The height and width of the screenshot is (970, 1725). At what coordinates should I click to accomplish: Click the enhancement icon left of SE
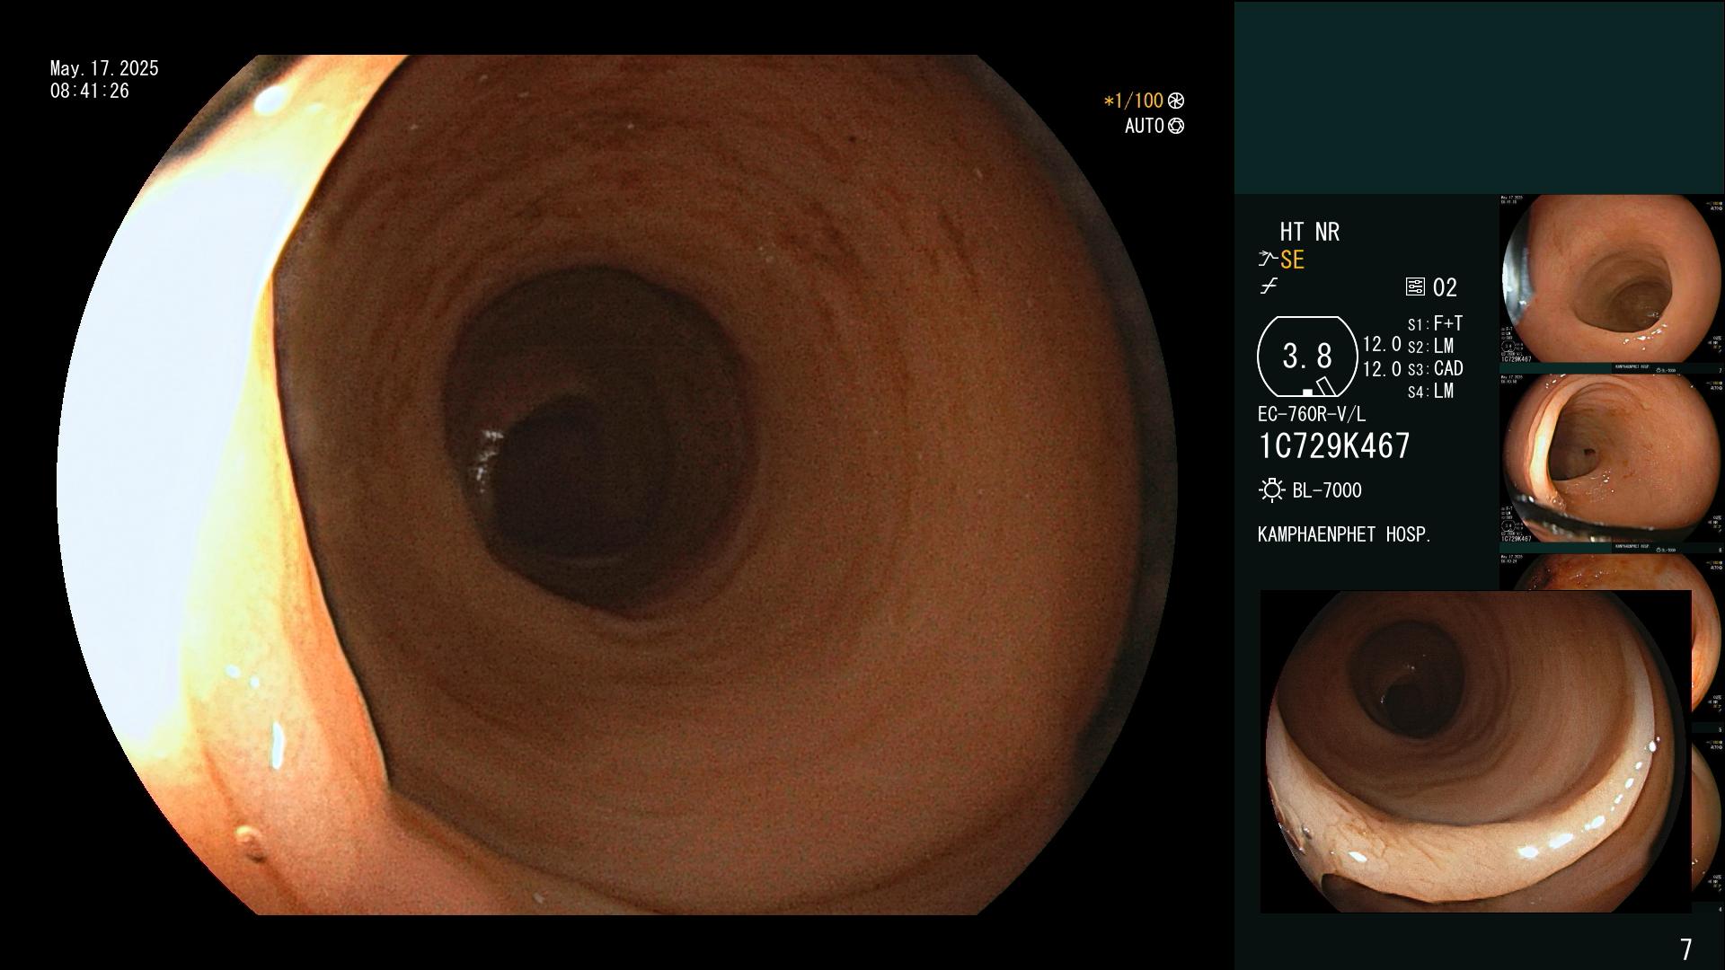point(1268,260)
